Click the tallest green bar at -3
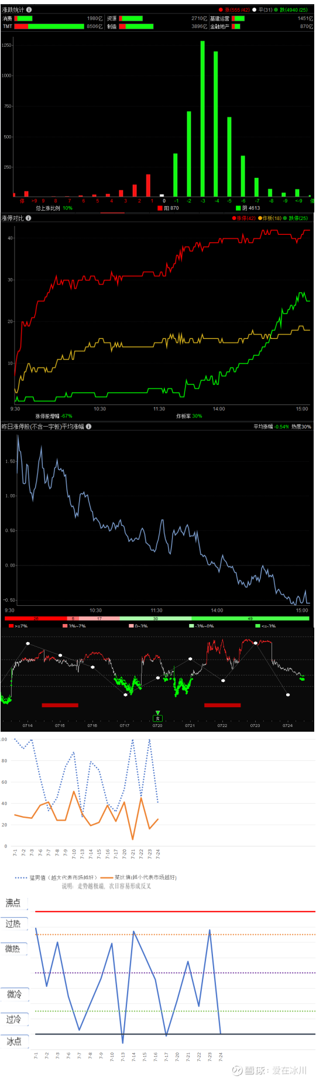 (x=202, y=119)
